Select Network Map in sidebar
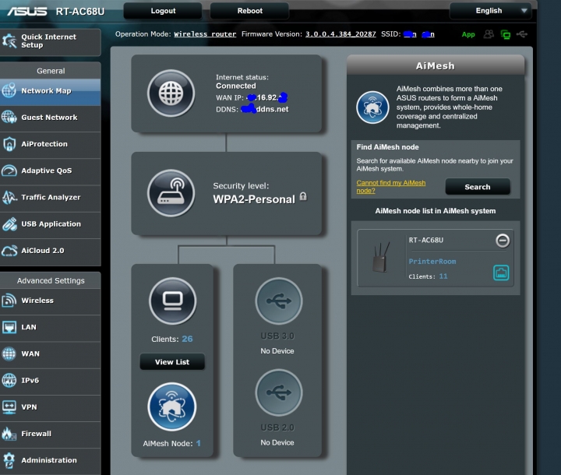Screen dimensions: 561x475 50,91
